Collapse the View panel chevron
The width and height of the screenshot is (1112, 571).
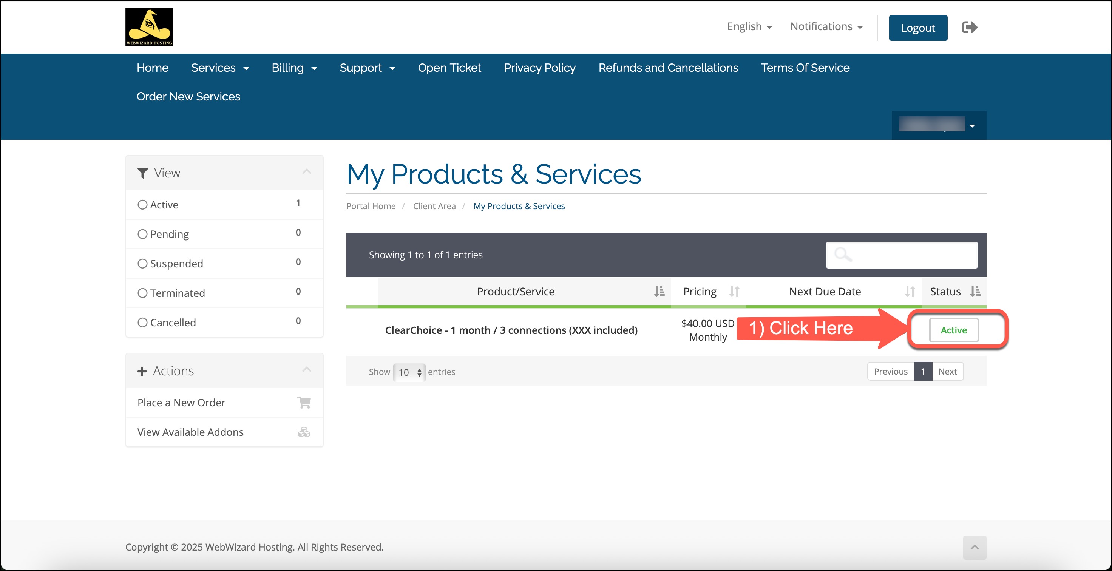tap(306, 172)
